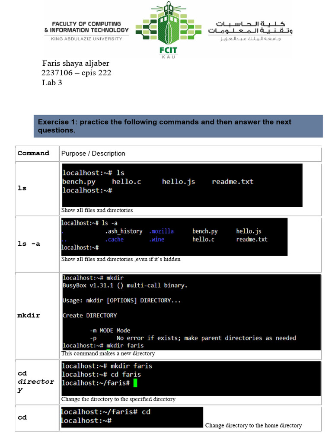Viewport: 332px width, 443px height.
Task: Click the 'Command' column header cell
Action: 37,154
